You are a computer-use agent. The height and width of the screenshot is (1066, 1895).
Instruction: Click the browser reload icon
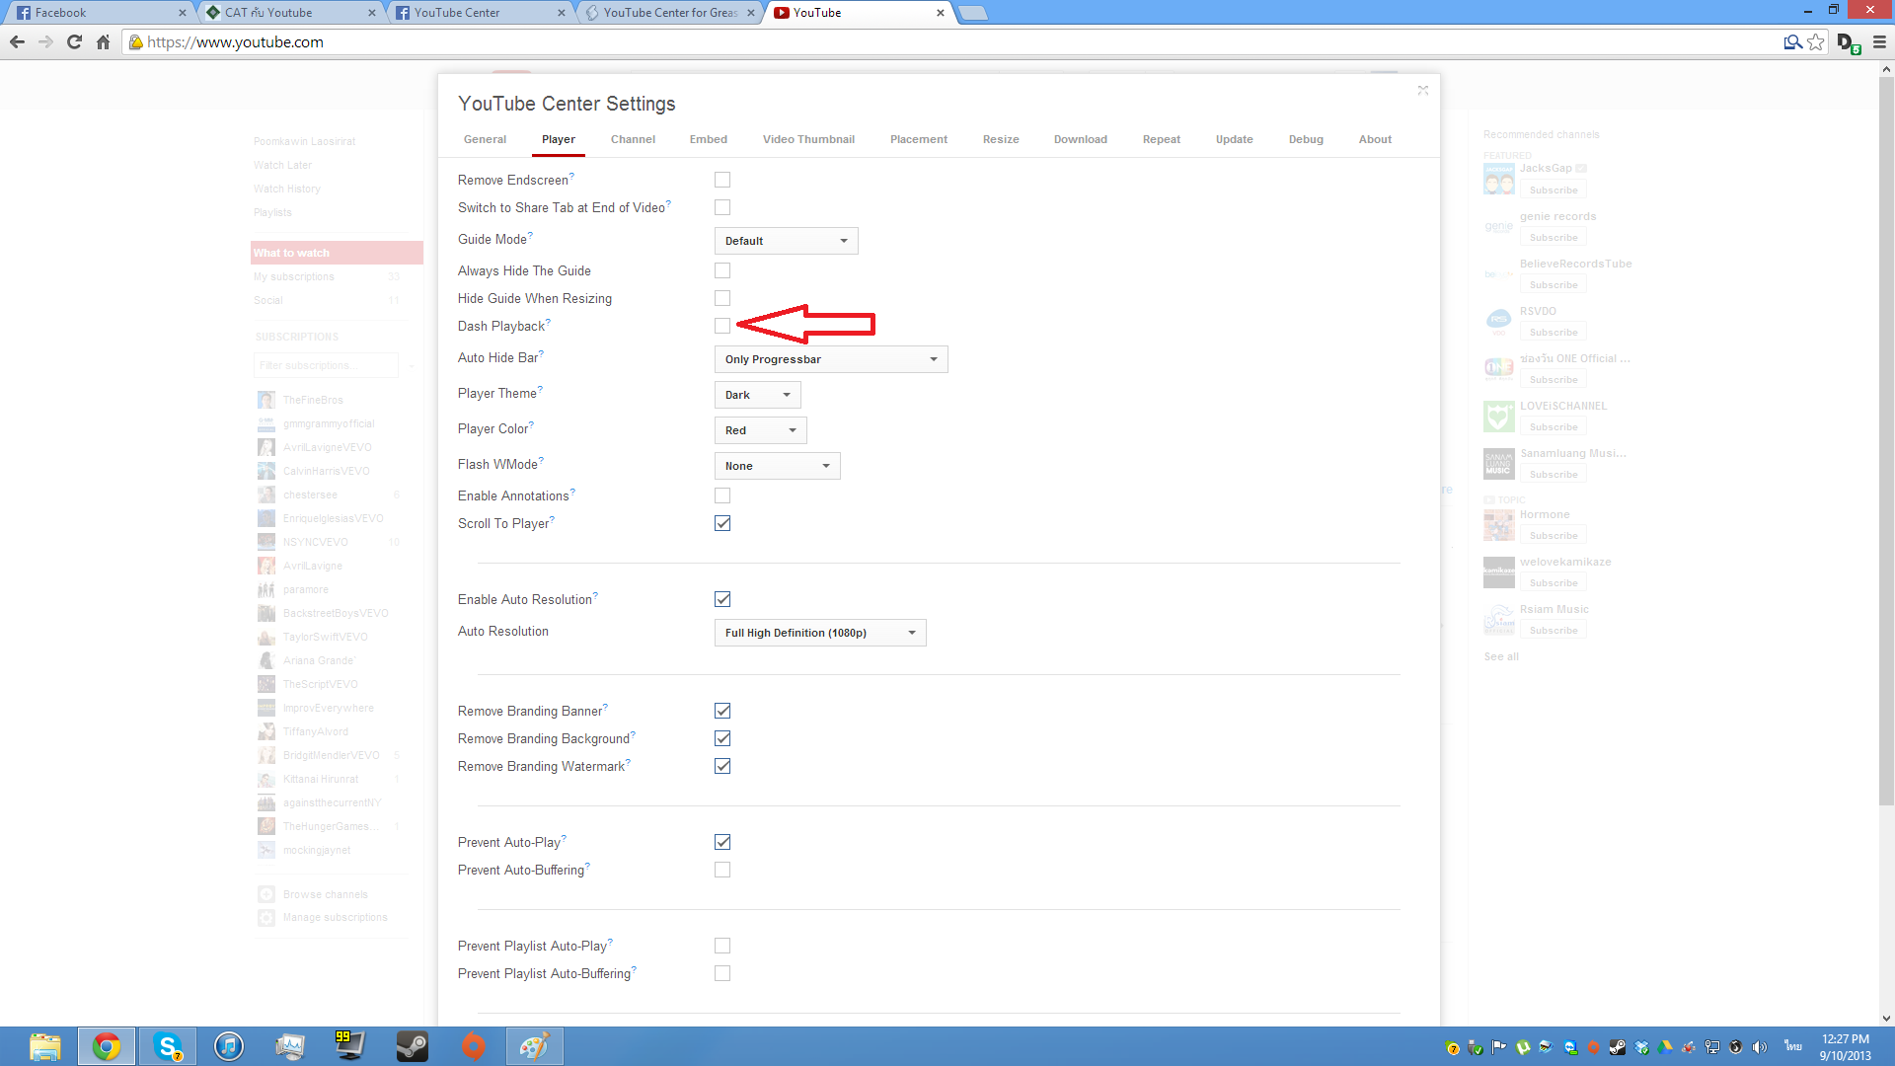74,42
